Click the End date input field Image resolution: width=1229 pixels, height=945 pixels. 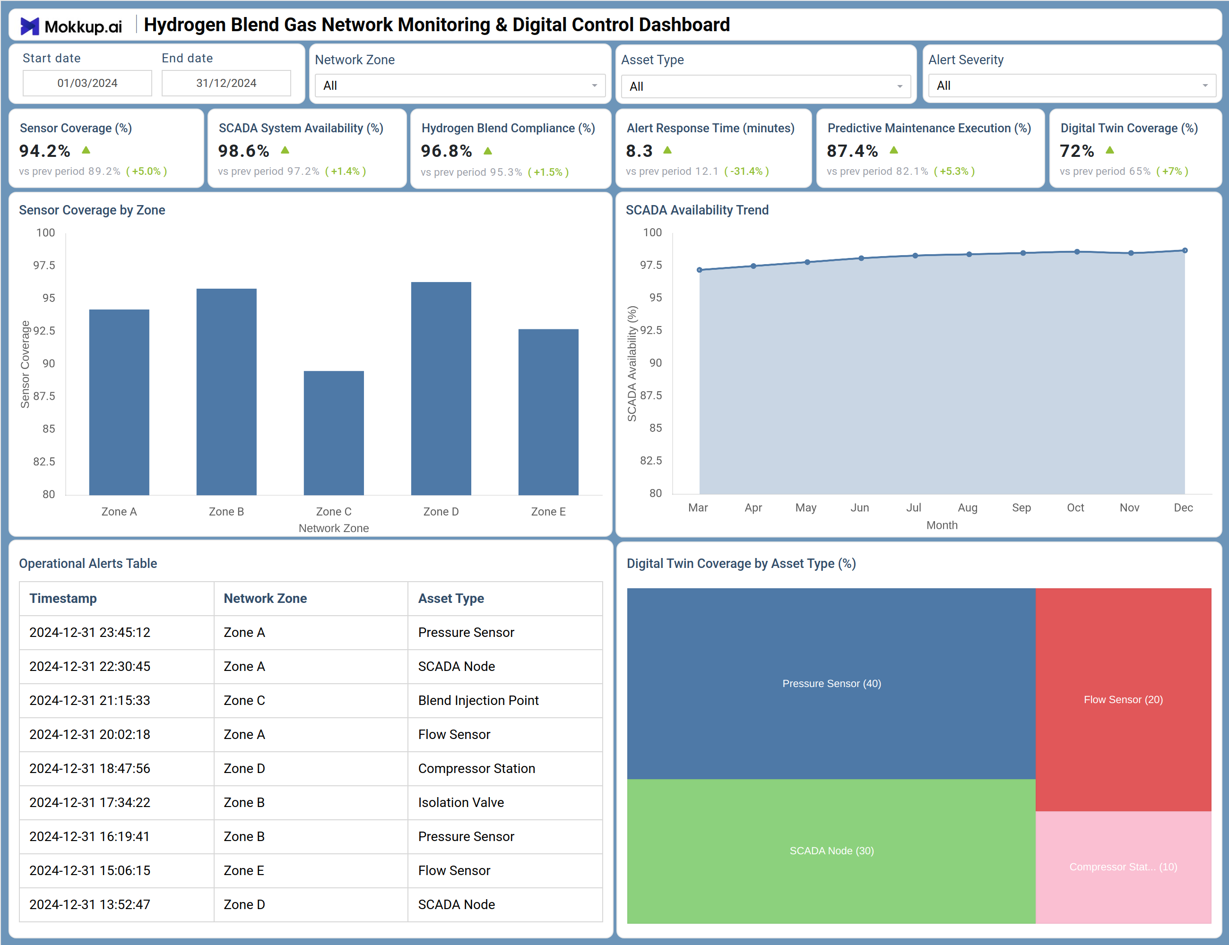coord(226,83)
